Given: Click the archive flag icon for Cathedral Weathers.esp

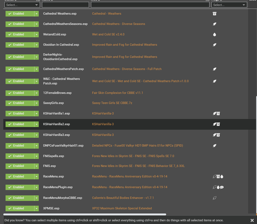Looking at the screenshot, I should pyautogui.click(x=214, y=14).
